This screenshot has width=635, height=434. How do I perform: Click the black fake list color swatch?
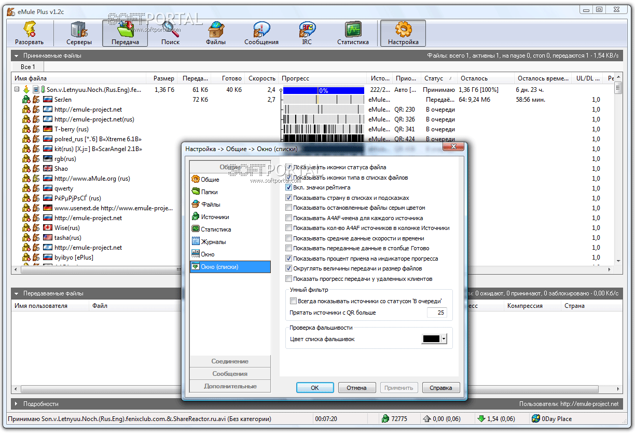pos(432,339)
